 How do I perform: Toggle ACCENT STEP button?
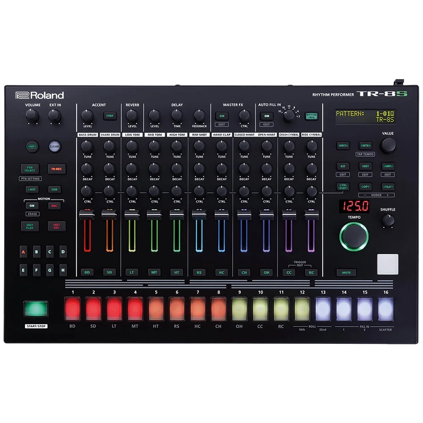(110, 116)
